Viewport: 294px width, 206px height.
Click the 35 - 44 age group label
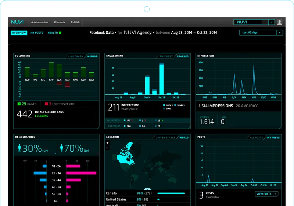(56, 180)
